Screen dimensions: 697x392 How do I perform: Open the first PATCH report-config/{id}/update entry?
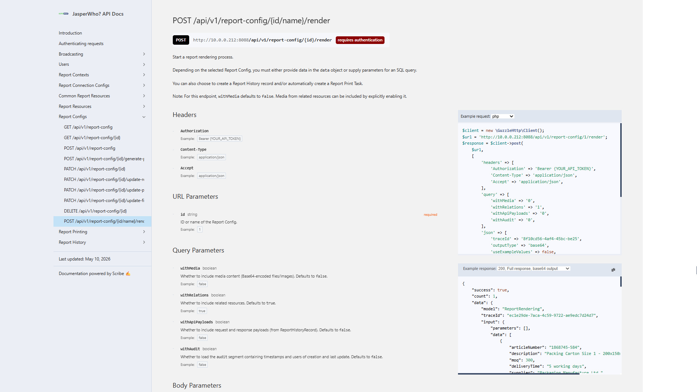pos(104,179)
